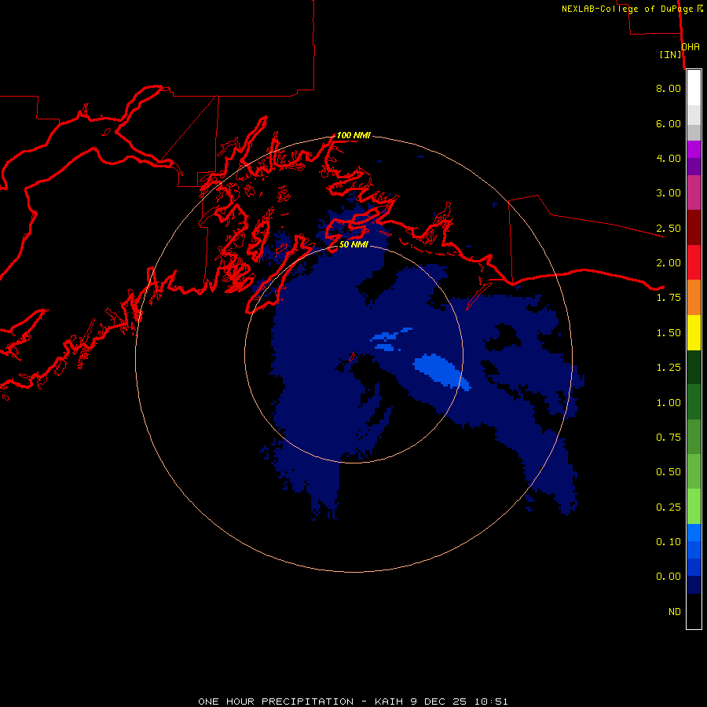The height and width of the screenshot is (707, 707).
Task: Click the [IN] units label
Action: click(670, 54)
